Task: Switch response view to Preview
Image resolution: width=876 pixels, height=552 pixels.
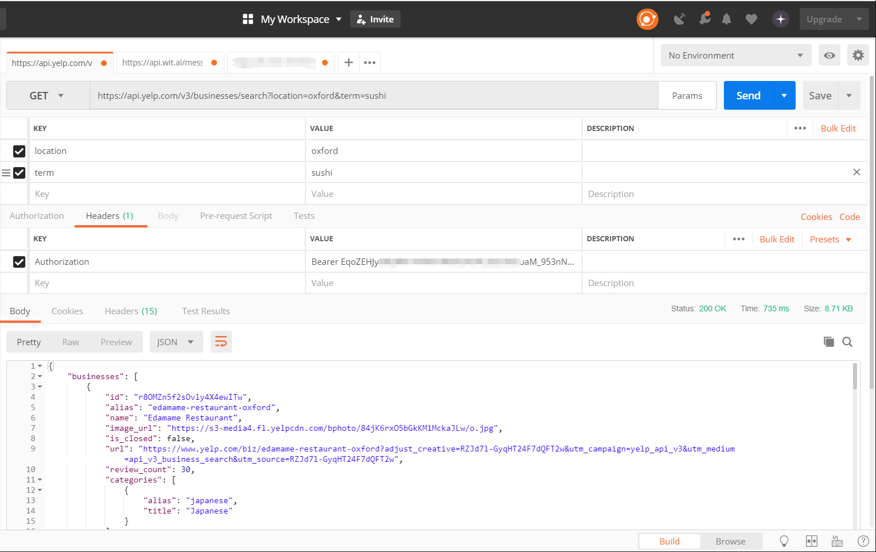Action: [x=116, y=342]
